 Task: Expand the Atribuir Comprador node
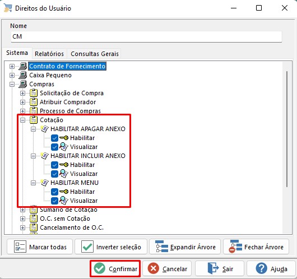tap(22, 102)
